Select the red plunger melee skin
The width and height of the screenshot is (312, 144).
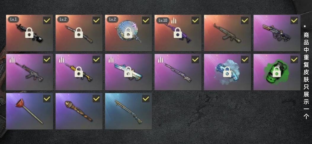pyautogui.click(x=29, y=111)
